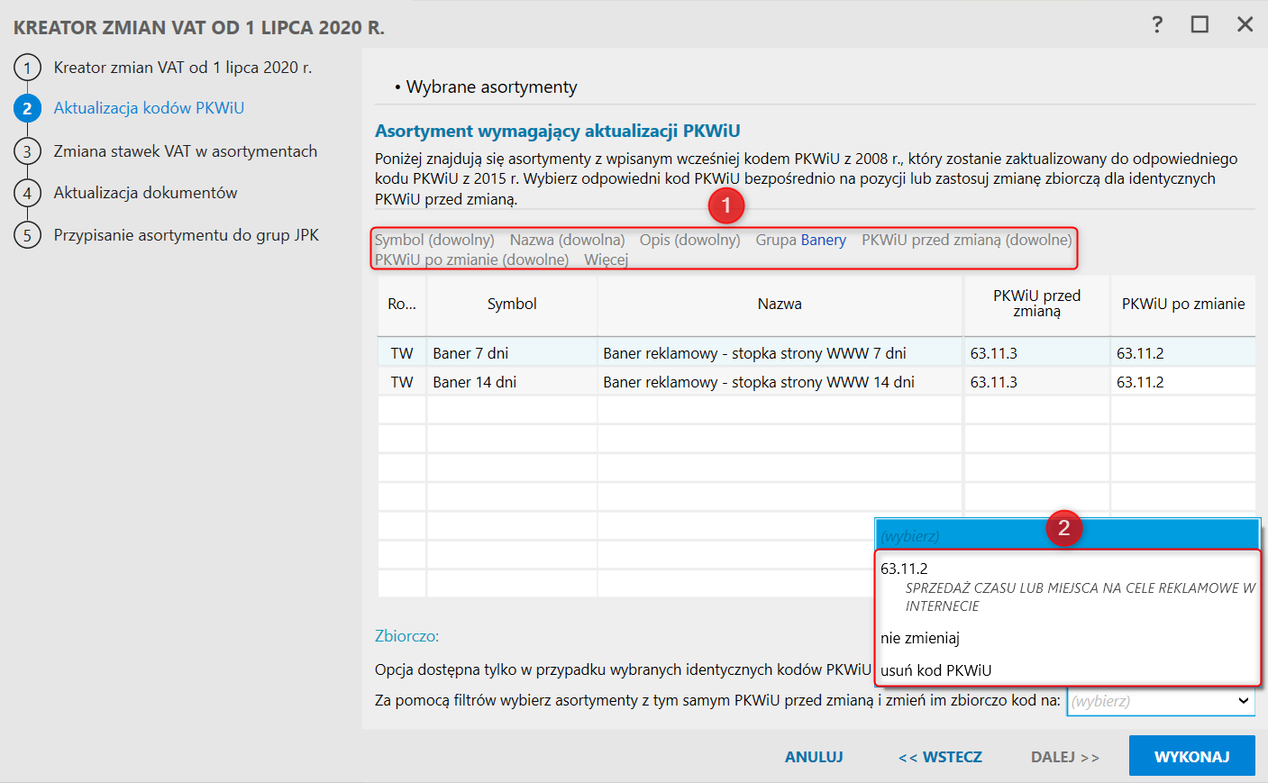Choose 63.11.2 option from dropdown list
This screenshot has width=1268, height=783.
[904, 569]
